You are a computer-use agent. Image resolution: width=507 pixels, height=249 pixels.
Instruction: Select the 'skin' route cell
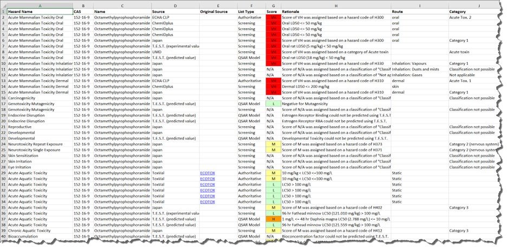click(x=420, y=87)
